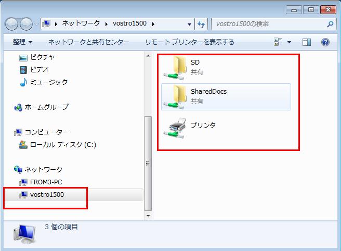Select vostro1500 in the address bar
341x251 pixels.
pos(129,23)
